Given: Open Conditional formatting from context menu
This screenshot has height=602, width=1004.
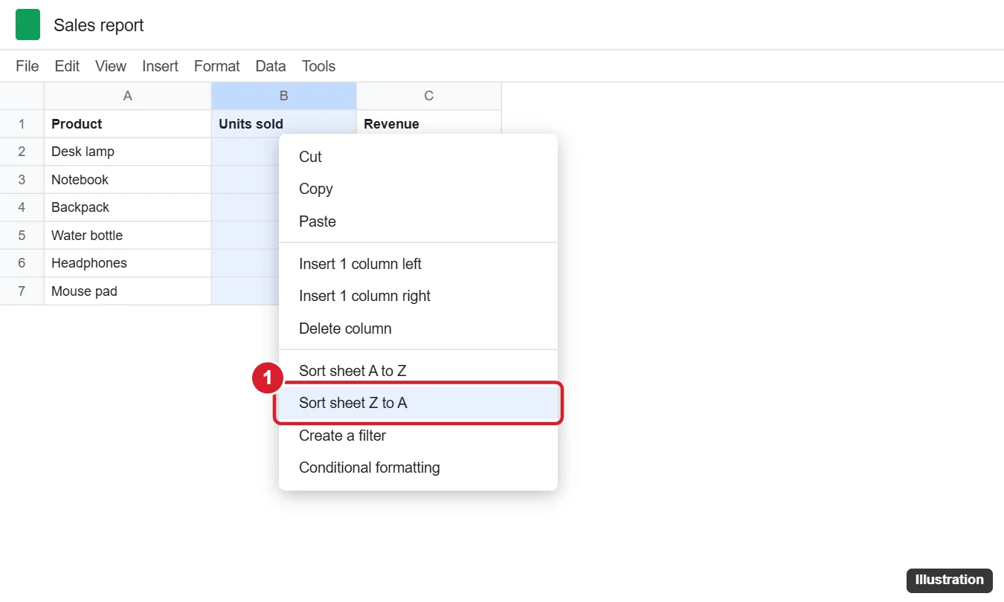Looking at the screenshot, I should pos(418,467).
